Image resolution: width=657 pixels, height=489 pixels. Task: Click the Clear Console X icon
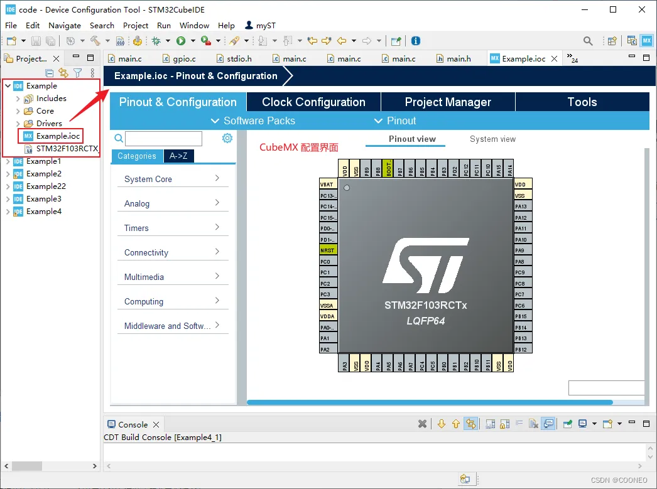pos(422,424)
